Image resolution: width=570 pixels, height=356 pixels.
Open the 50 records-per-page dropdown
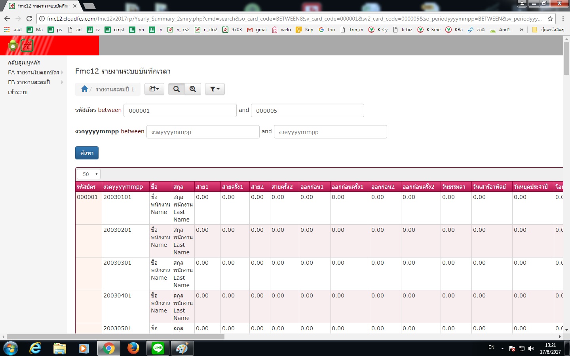(89, 174)
